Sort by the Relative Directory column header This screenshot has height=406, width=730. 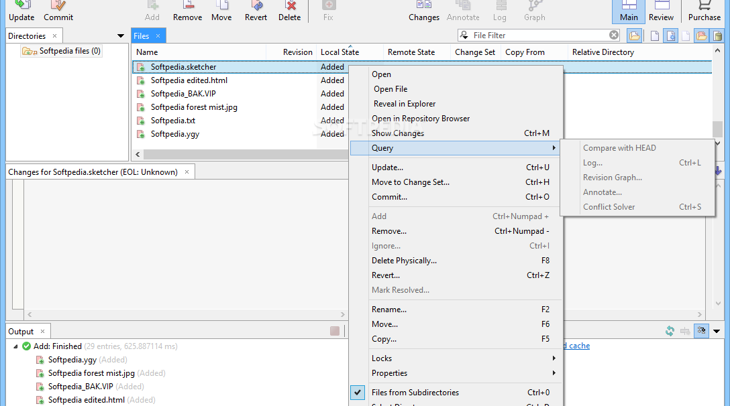639,52
